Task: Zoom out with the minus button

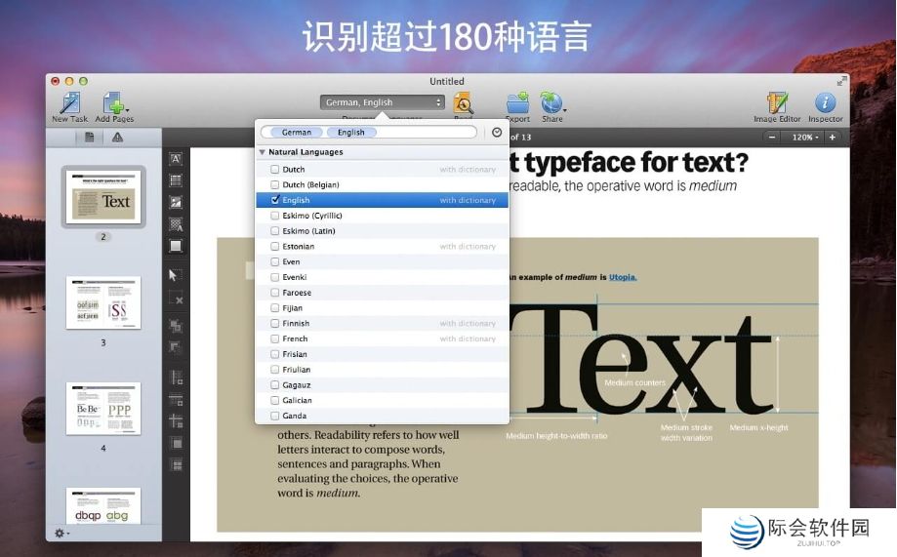Action: pos(772,138)
